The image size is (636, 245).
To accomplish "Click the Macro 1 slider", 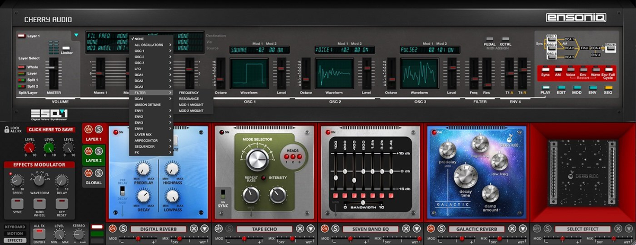I will click(x=101, y=74).
